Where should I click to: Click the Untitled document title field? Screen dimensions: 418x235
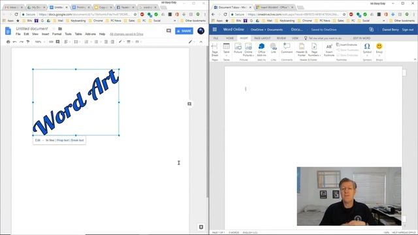(32, 29)
